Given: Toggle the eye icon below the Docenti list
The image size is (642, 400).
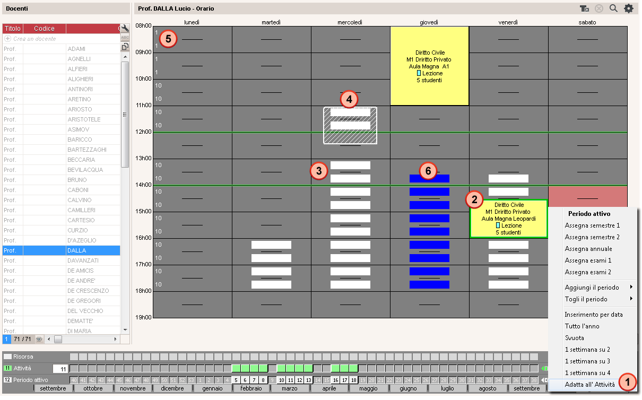Looking at the screenshot, I should (39, 338).
